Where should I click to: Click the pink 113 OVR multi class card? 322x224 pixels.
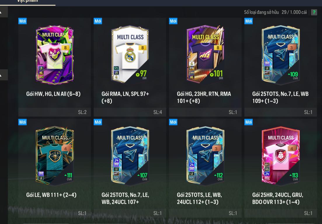click(x=281, y=155)
